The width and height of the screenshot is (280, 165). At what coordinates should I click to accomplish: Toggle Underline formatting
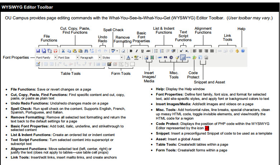coord(142,51)
